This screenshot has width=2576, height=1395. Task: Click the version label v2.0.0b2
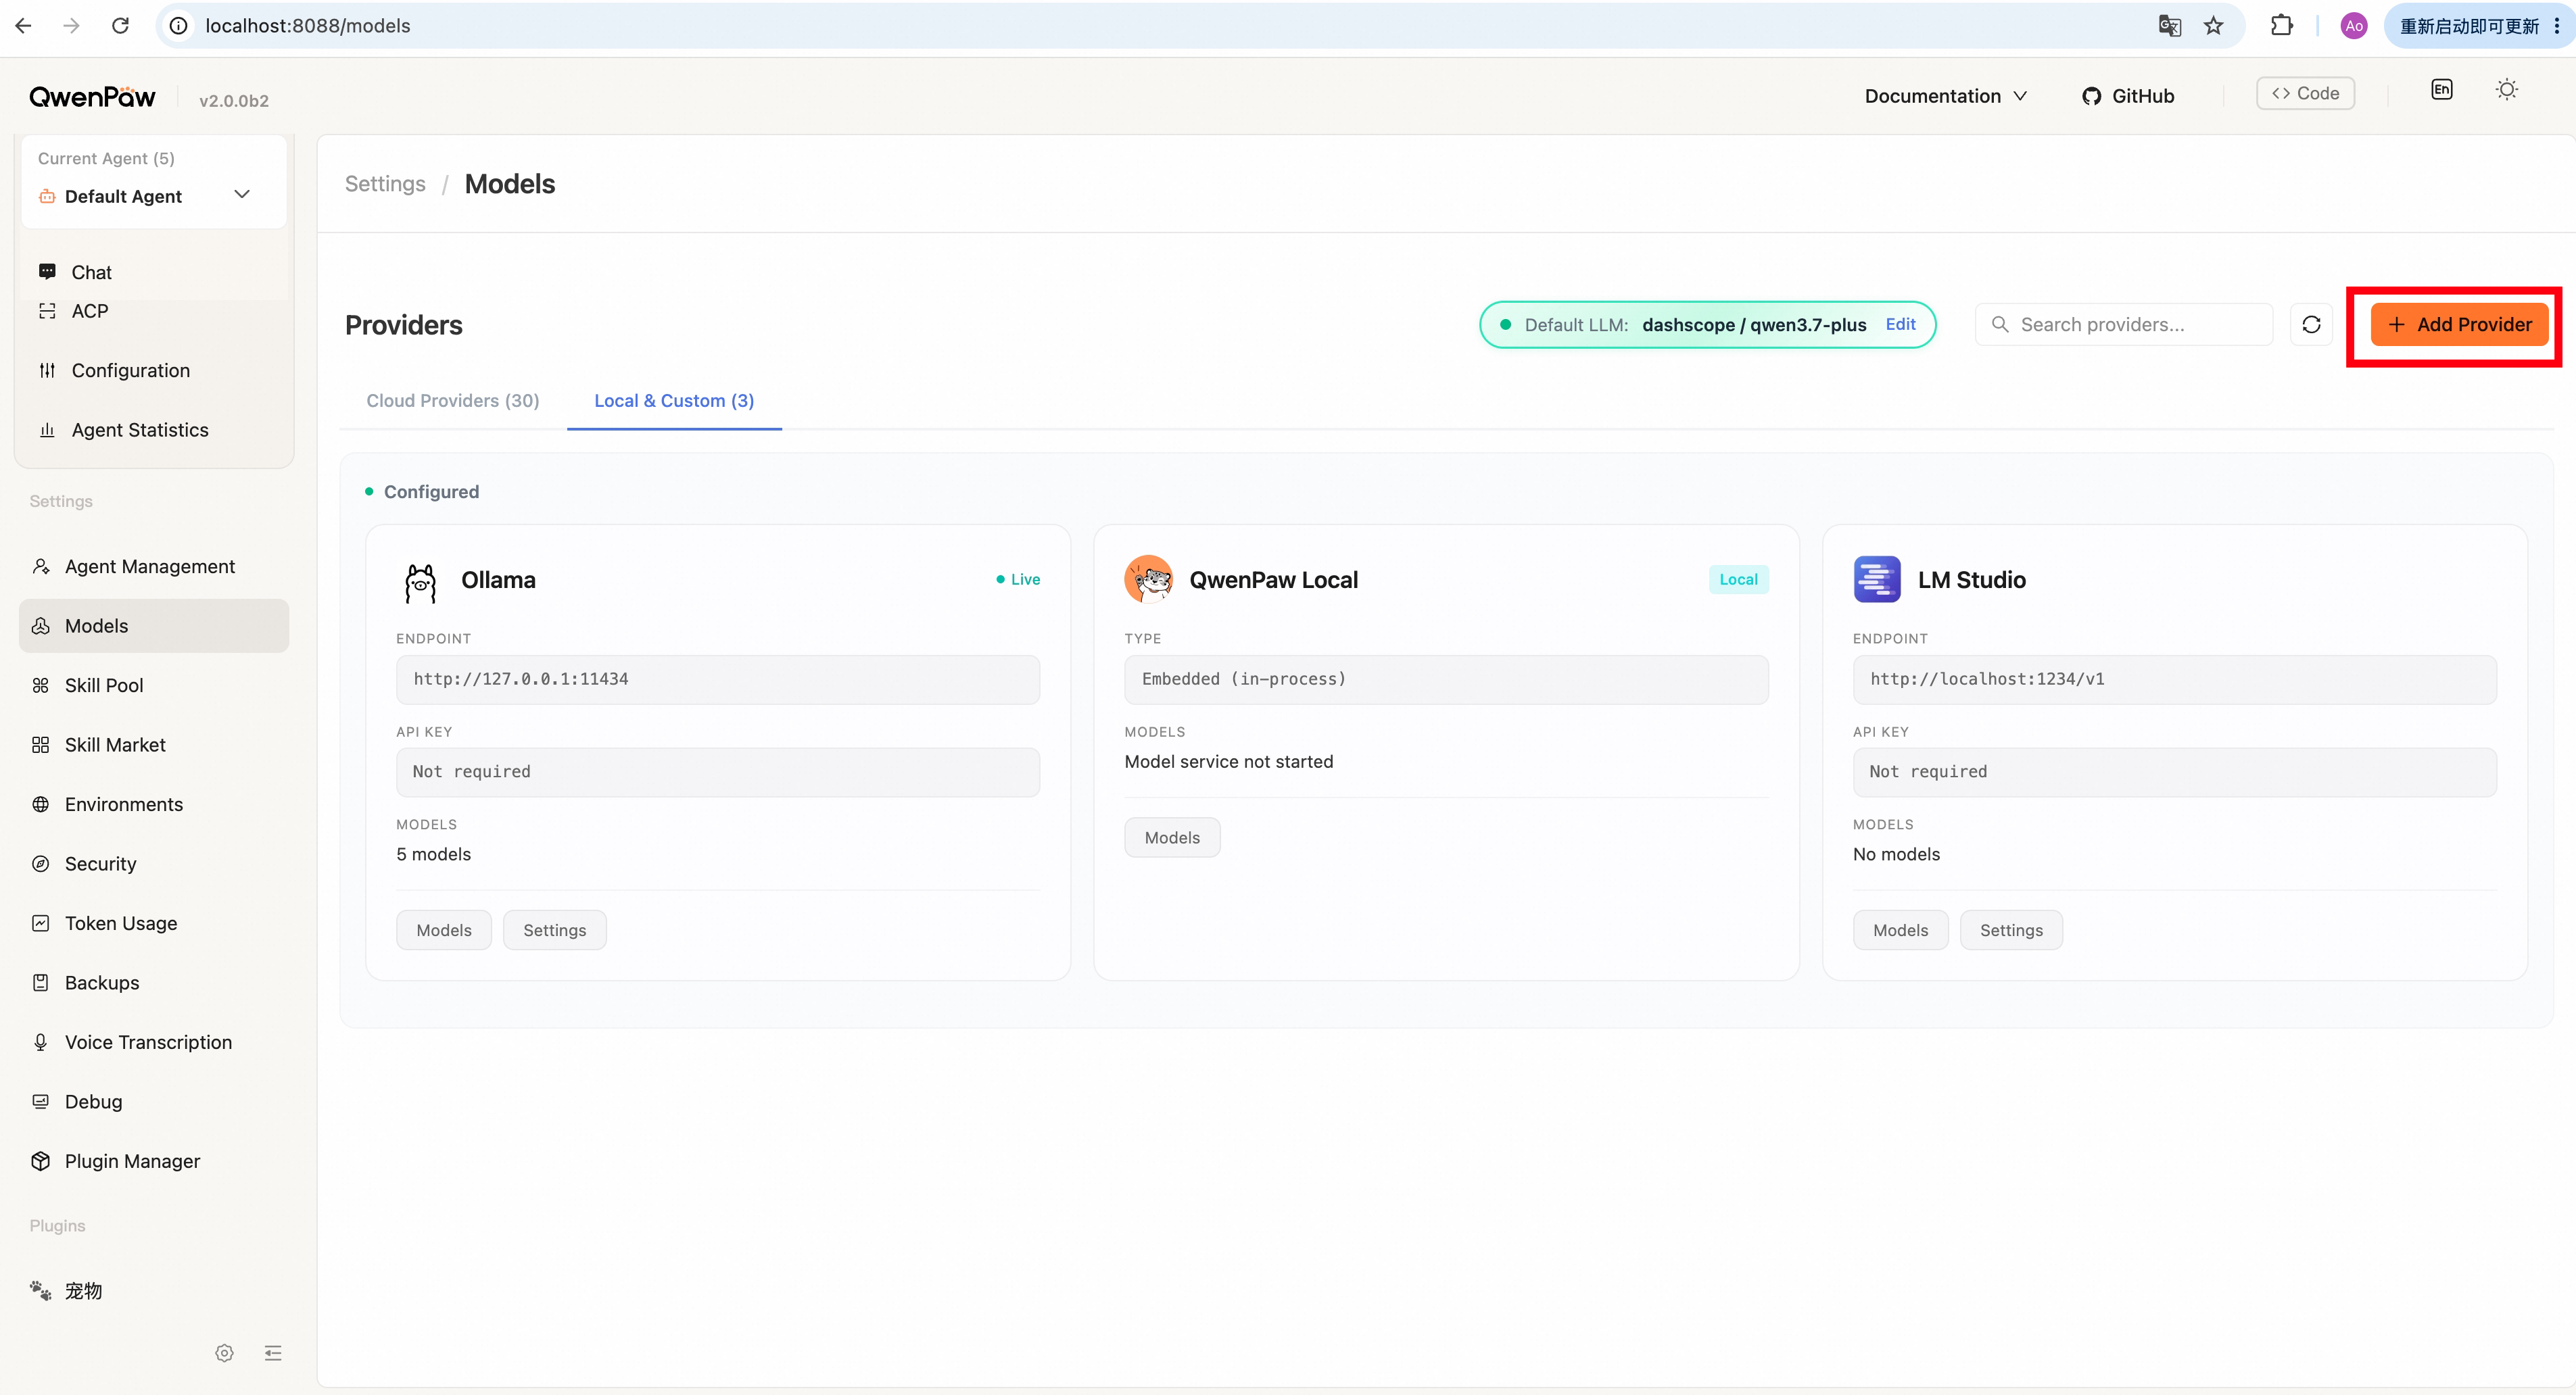click(x=234, y=100)
